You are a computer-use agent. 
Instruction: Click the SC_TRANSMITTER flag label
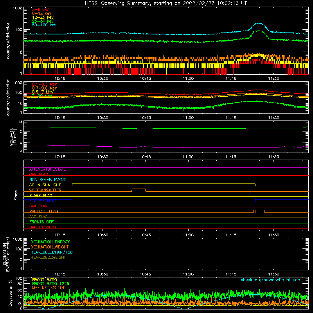coord(45,190)
